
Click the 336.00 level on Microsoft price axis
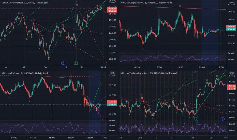(x=112, y=114)
